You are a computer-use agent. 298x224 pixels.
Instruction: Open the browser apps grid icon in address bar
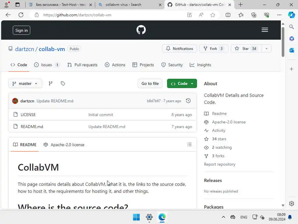[189, 15]
